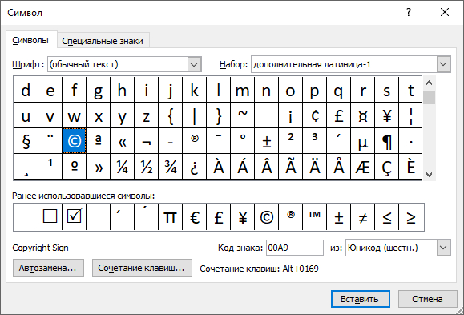
Task: Focus the Код знака code field
Action: 294,248
